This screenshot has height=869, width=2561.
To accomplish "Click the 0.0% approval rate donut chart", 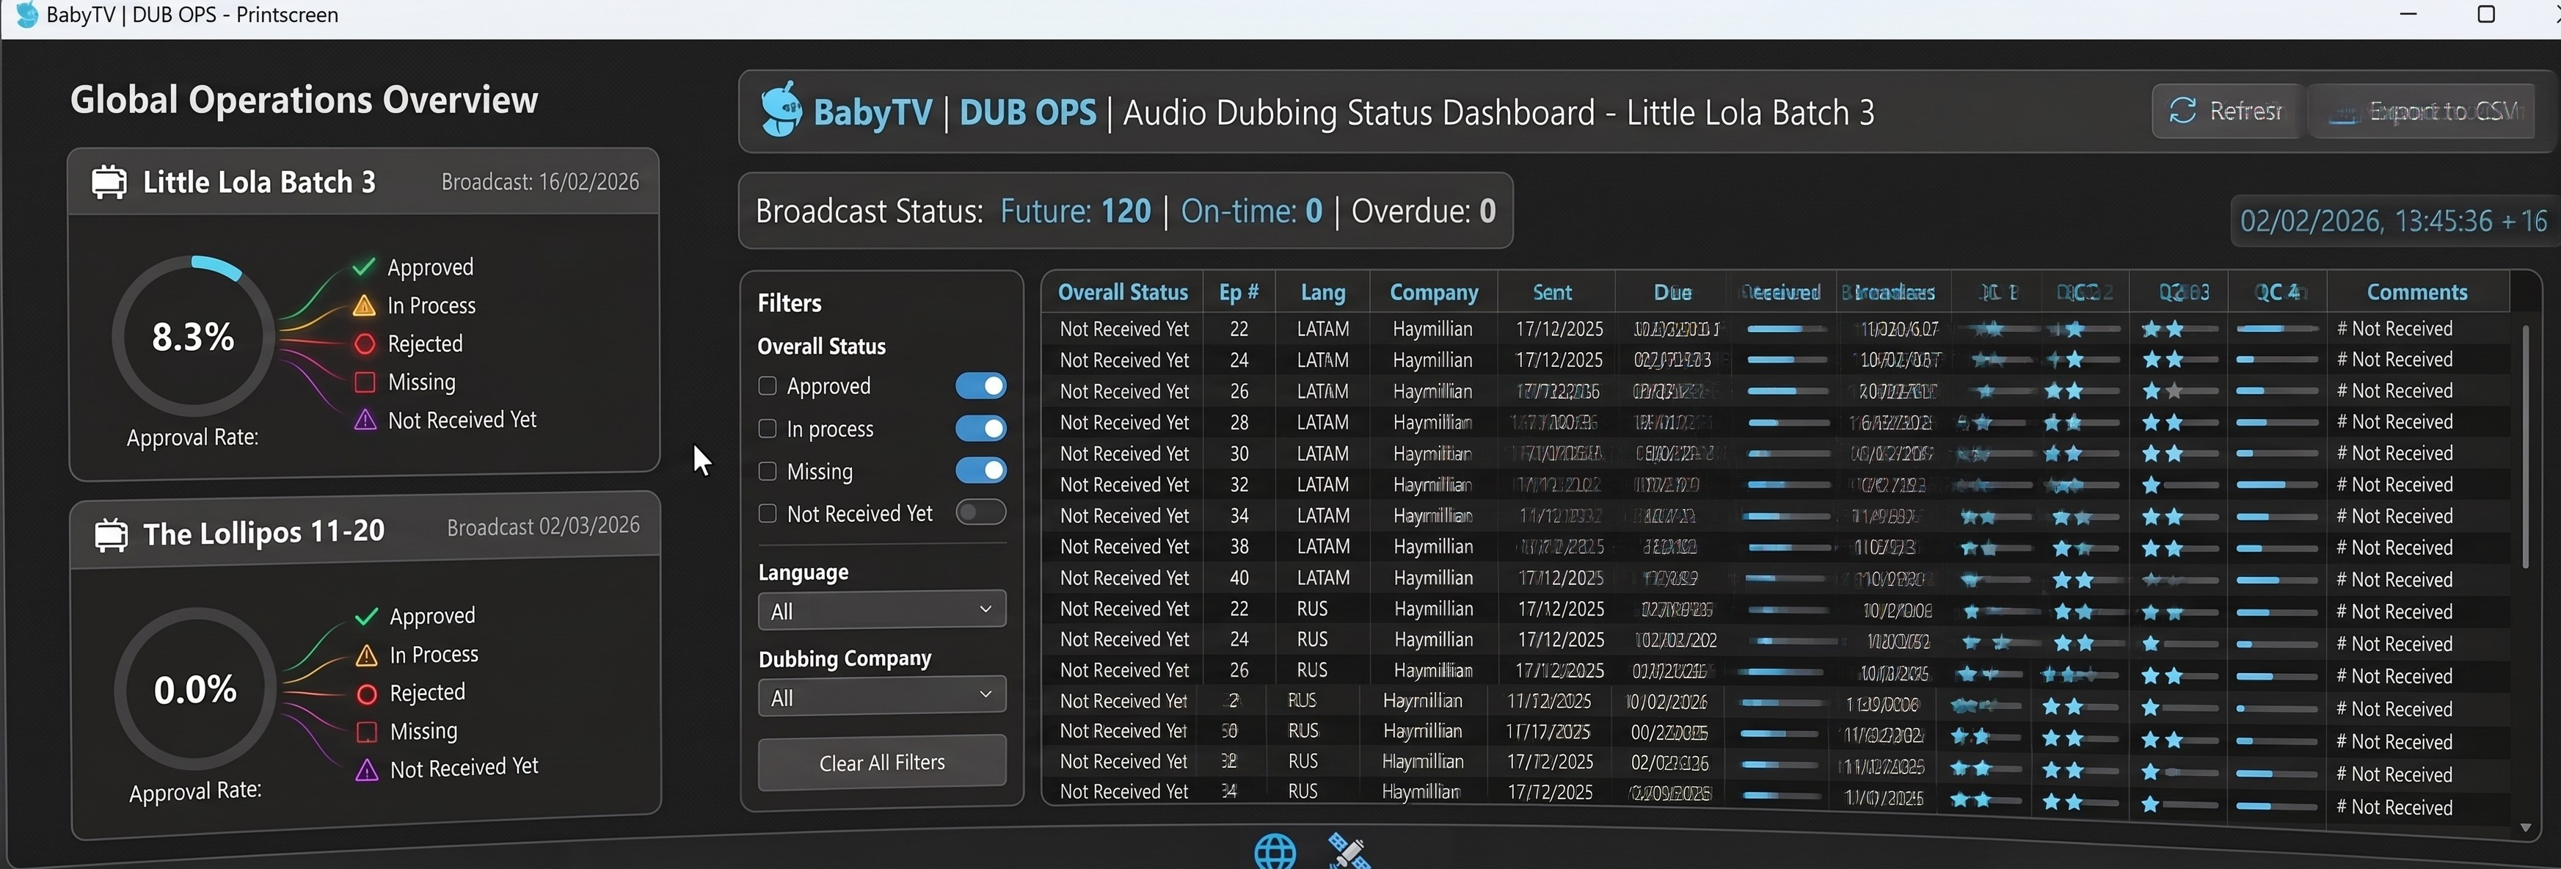I will [195, 688].
